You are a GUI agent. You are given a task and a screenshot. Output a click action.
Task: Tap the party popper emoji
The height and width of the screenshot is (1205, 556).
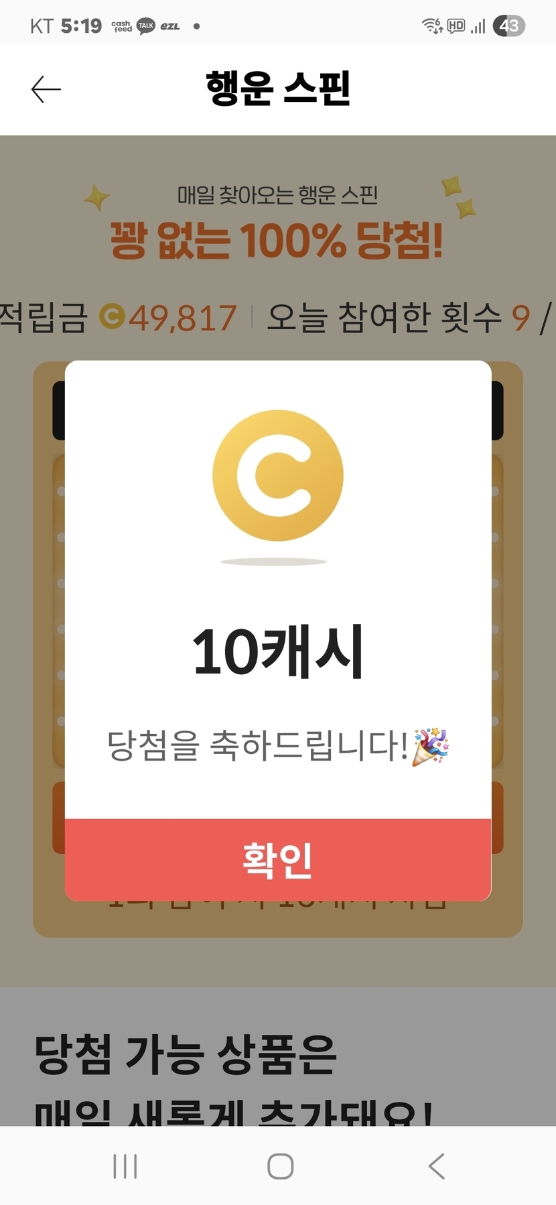(x=430, y=746)
